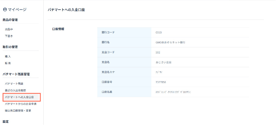Screen dimensions: 276x125
Task: Go to 下書き drafts in sidebar
Action: pos(9,36)
